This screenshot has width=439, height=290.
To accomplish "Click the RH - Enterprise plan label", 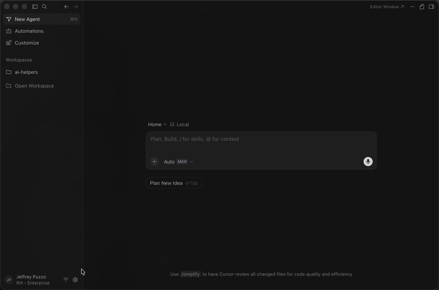I will [33, 283].
